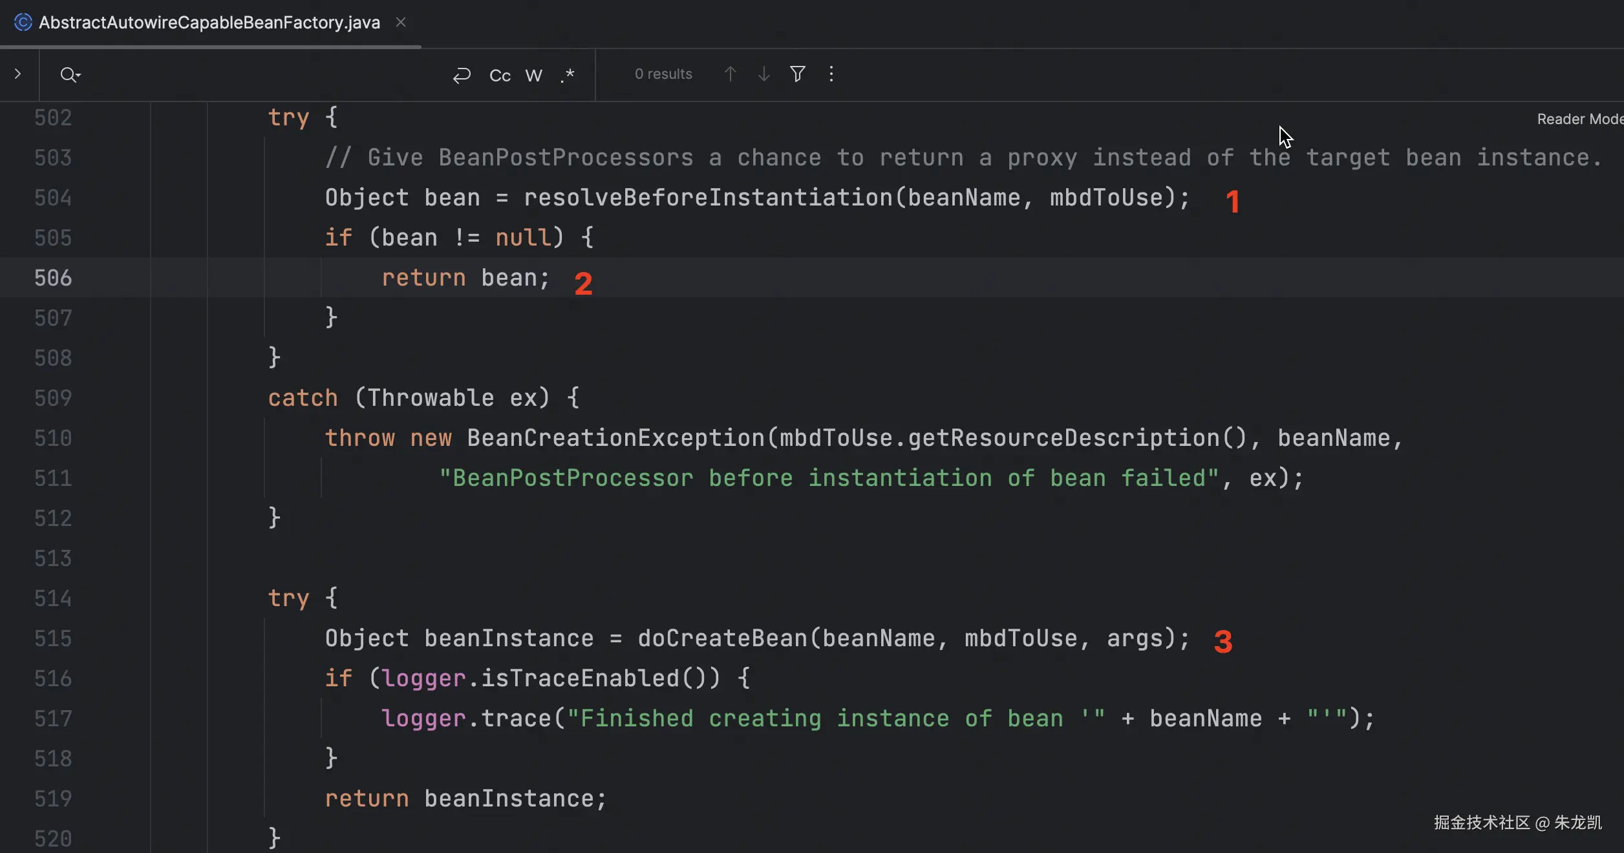Go to next occurrence arrow
Viewport: 1624px width, 853px height.
pyautogui.click(x=764, y=74)
